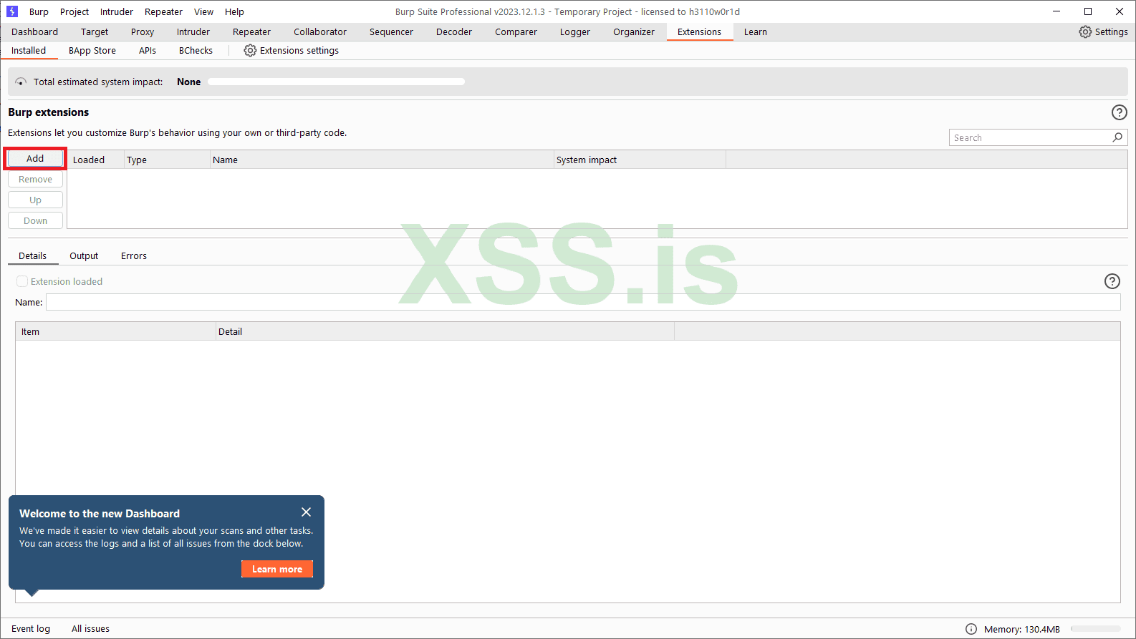Open the Burp menu
This screenshot has height=639, width=1136.
[x=39, y=11]
